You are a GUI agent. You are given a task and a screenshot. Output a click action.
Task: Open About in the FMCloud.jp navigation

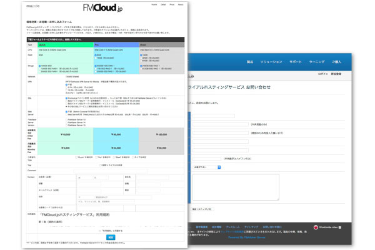181,4
